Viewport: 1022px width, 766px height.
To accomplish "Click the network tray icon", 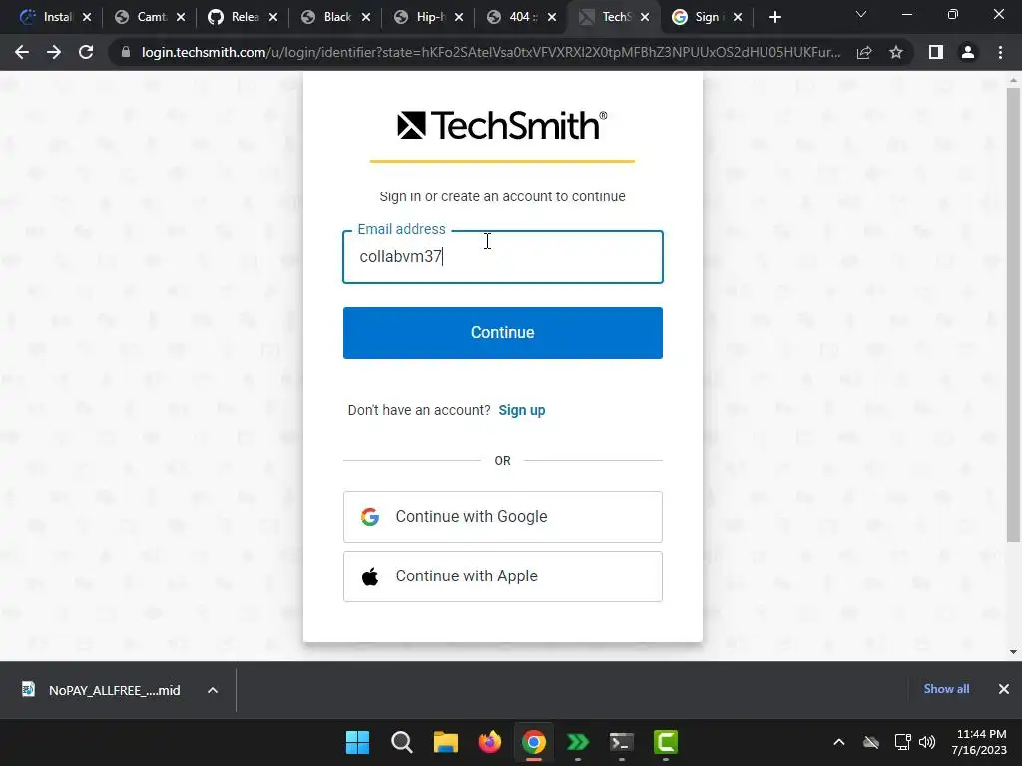I will (902, 742).
